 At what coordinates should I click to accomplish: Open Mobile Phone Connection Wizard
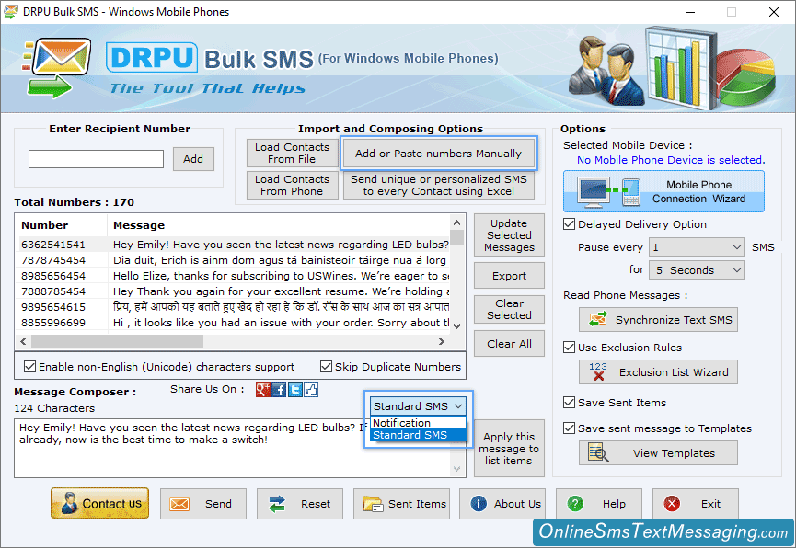(663, 192)
